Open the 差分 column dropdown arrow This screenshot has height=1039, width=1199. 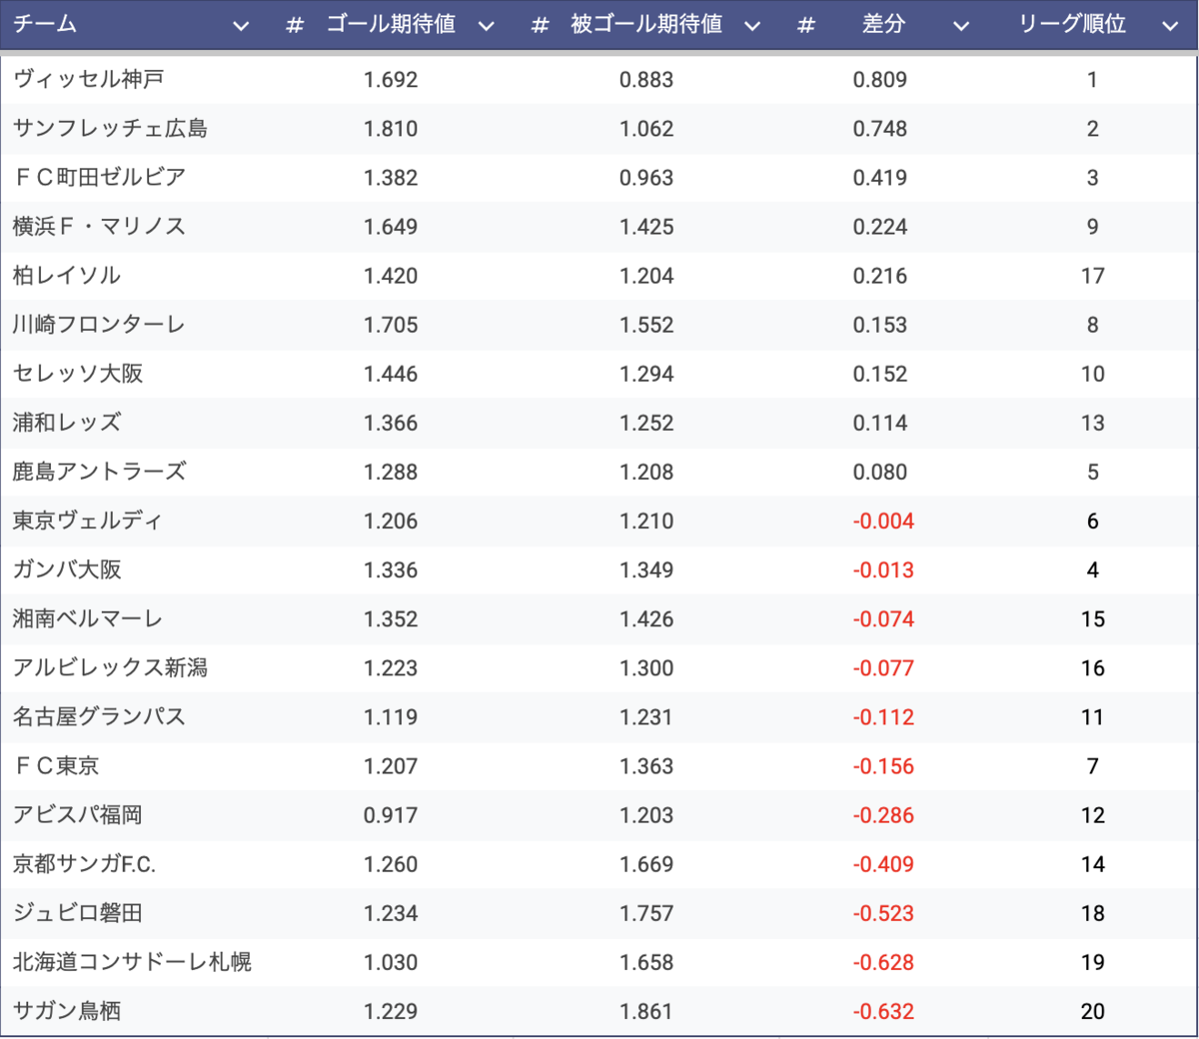pyautogui.click(x=961, y=26)
